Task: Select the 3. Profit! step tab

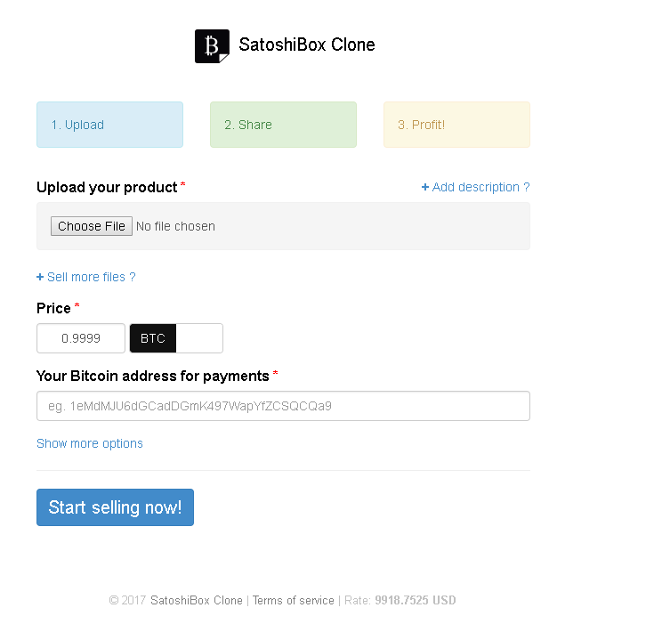Action: click(x=456, y=125)
